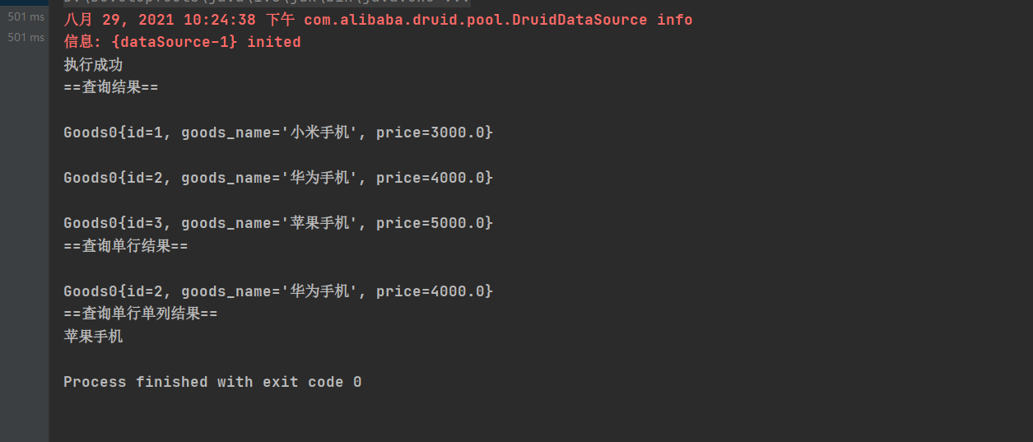Select the lower 501 ms test duration entry
1033x442 pixels.
point(26,37)
